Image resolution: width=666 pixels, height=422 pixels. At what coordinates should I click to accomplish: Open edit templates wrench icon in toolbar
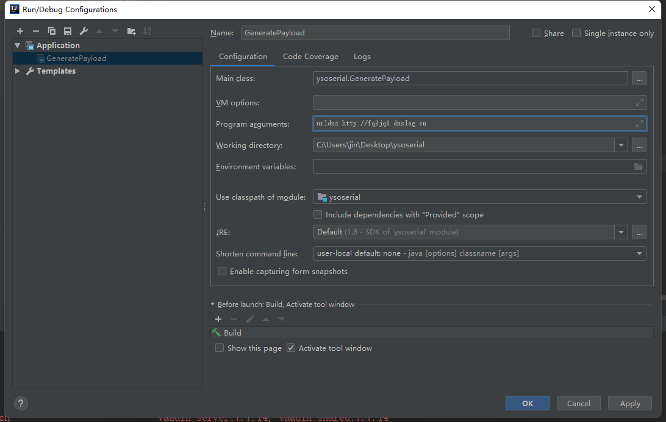[x=84, y=31]
